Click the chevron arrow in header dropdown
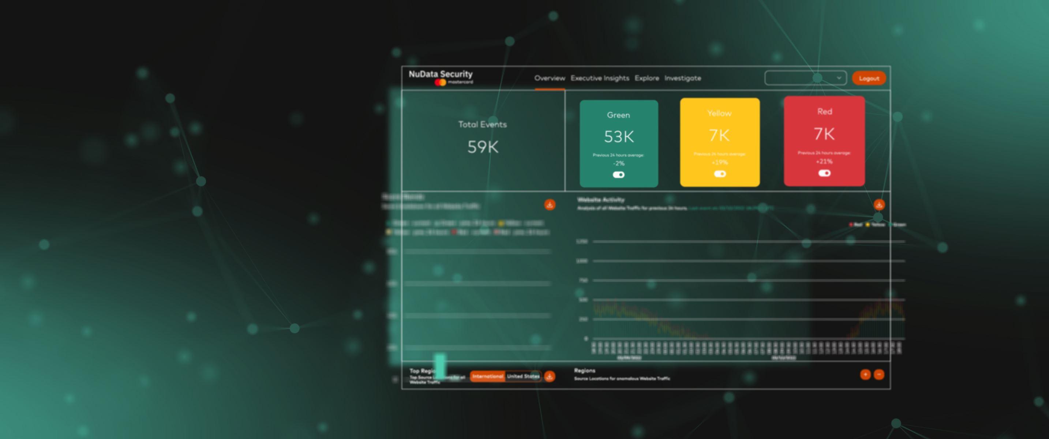 [839, 78]
